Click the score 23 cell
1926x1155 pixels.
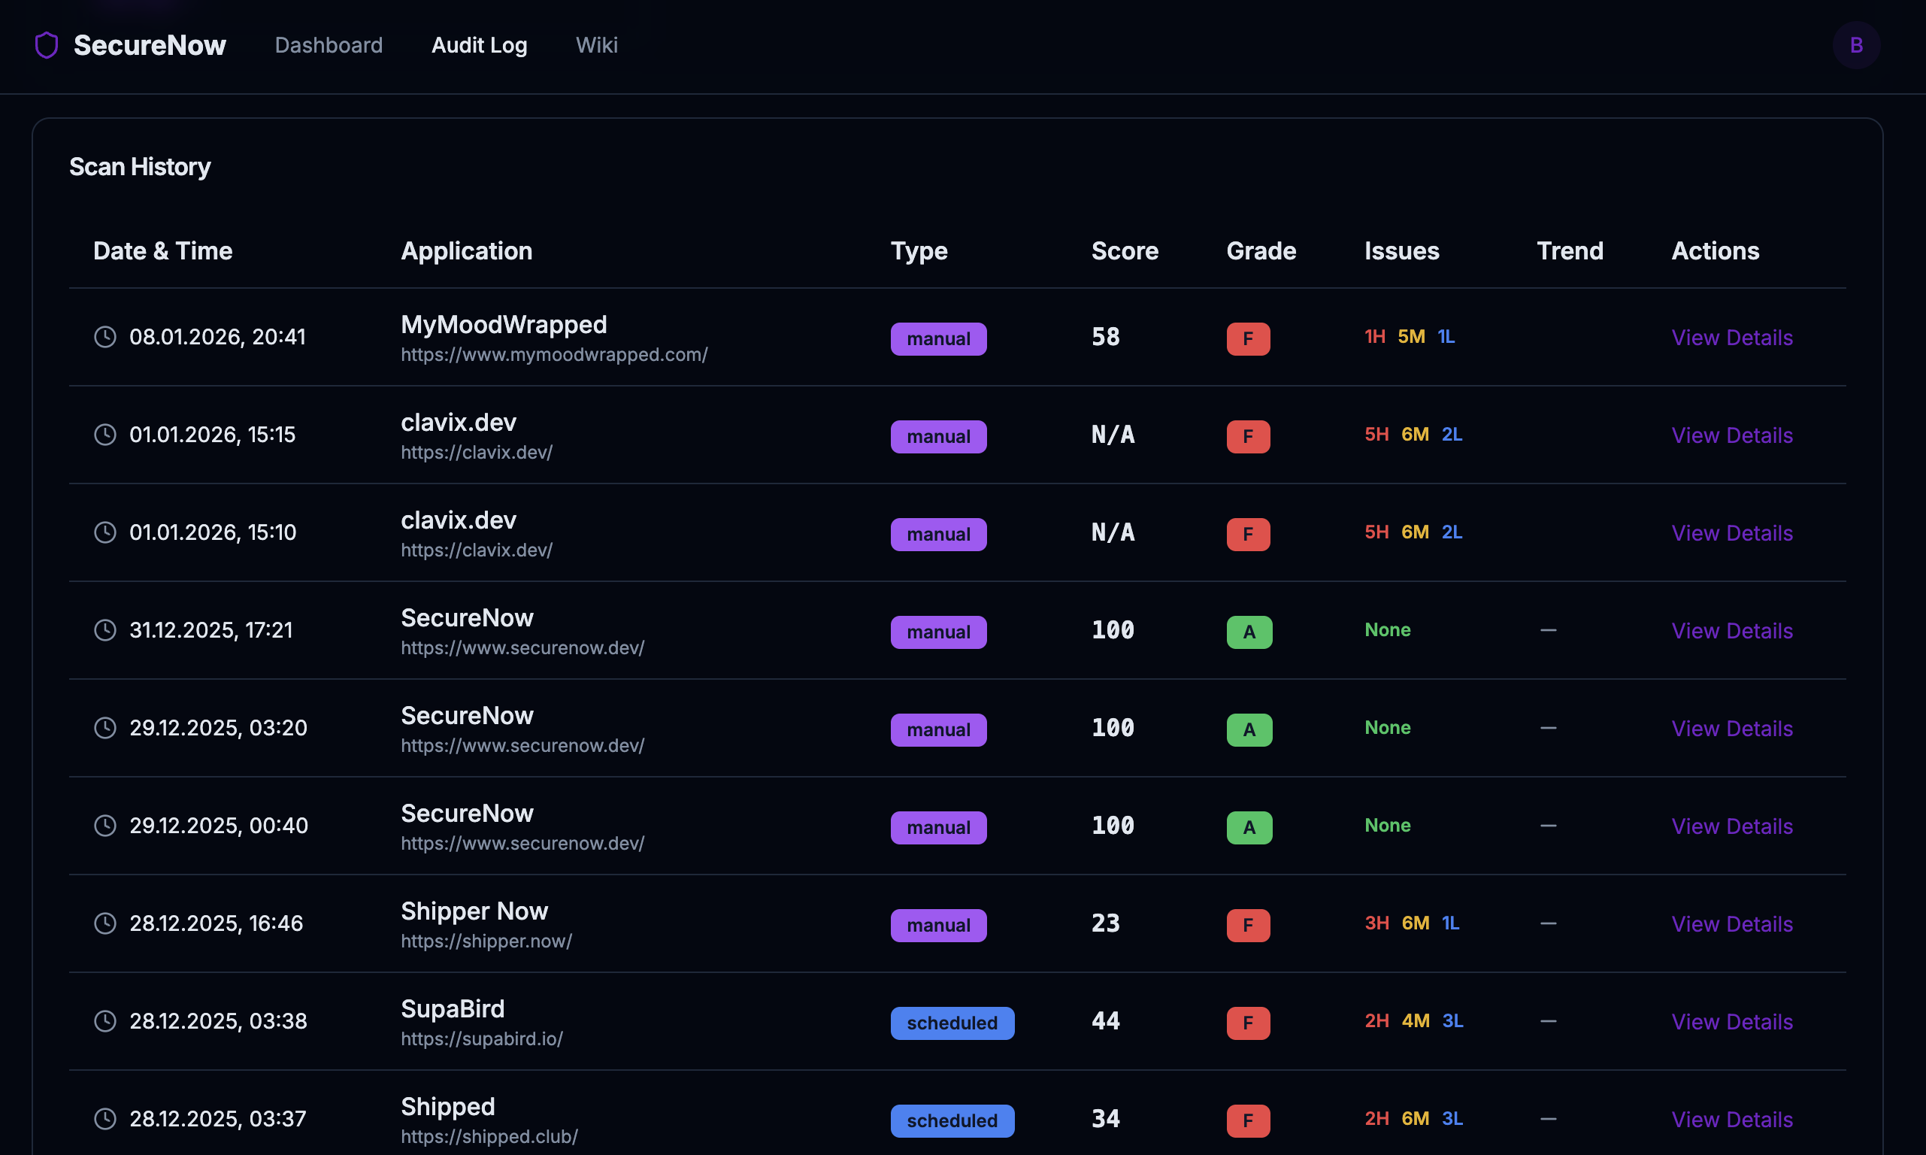[1105, 923]
